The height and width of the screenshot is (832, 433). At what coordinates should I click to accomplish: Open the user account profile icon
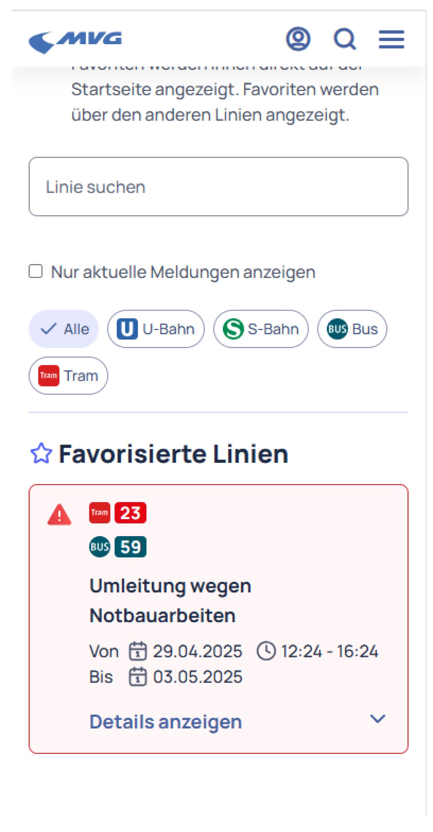(298, 39)
